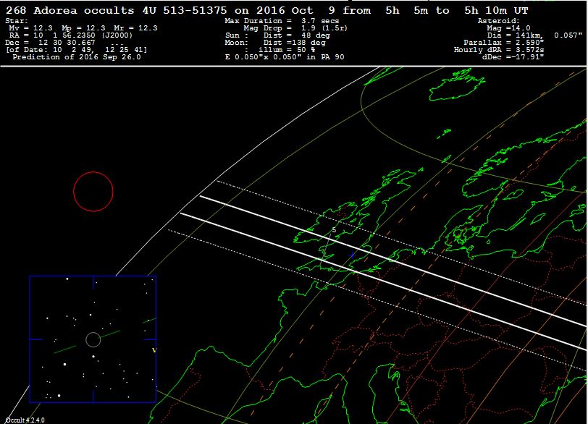588x424 pixels.
Task: Click the bottom tick mark of star chart
Action: [x=93, y=397]
